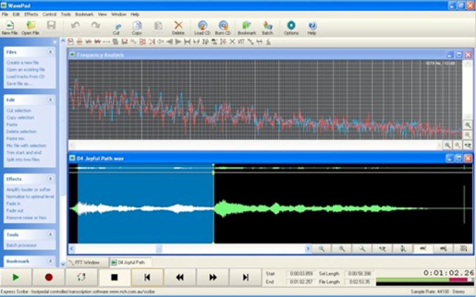Click the Trim start and end link

tap(24, 153)
